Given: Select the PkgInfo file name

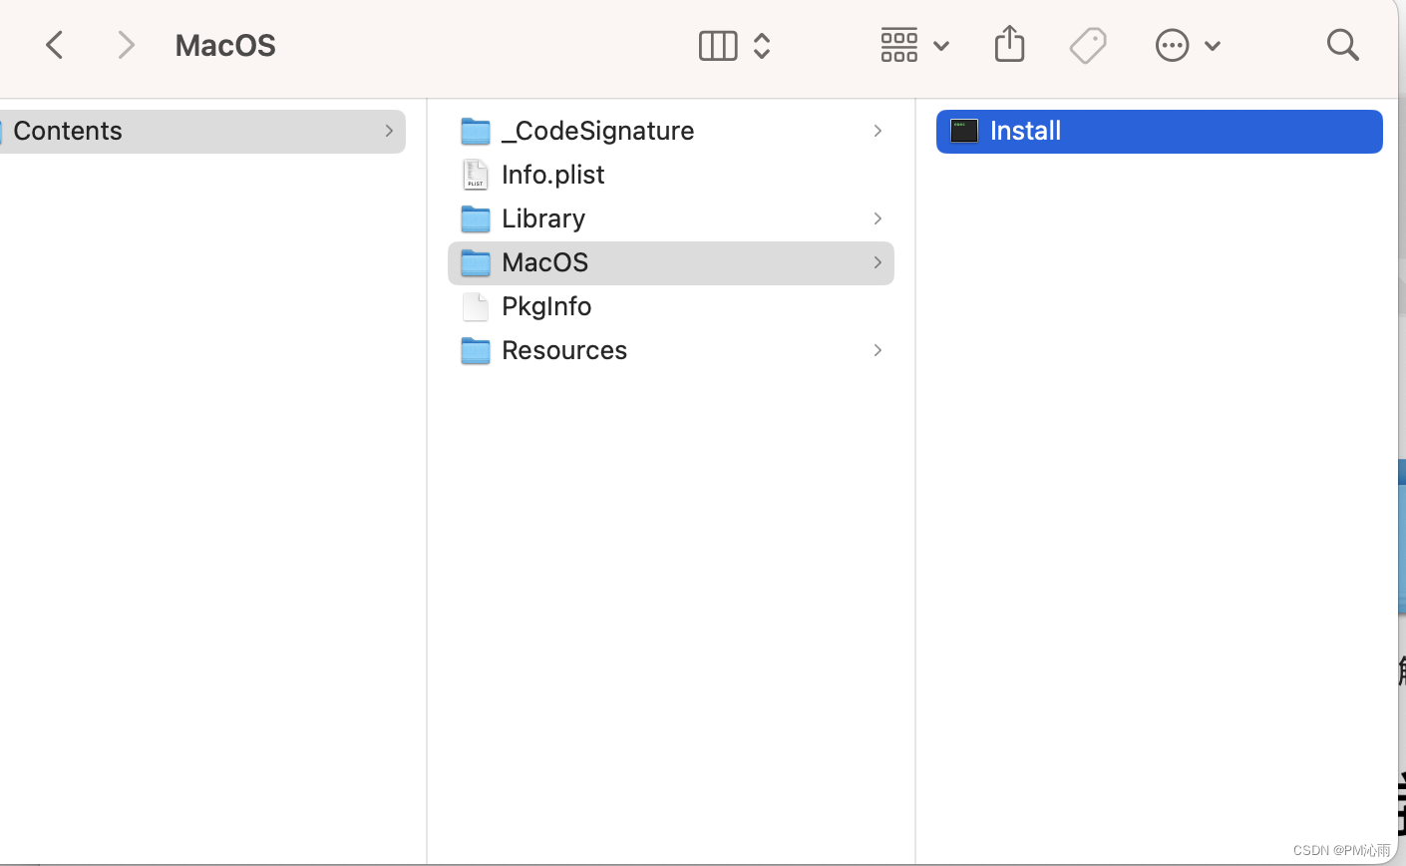Looking at the screenshot, I should [x=546, y=306].
